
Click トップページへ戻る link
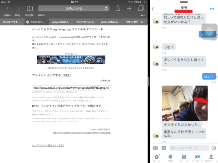click(x=48, y=145)
